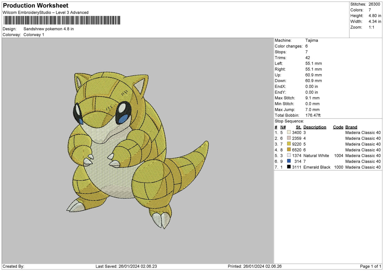Click the Left value '55.1 mm'

(314, 63)
